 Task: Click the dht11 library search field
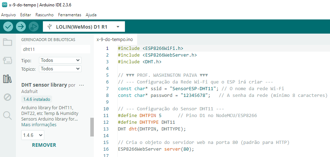coord(56,49)
